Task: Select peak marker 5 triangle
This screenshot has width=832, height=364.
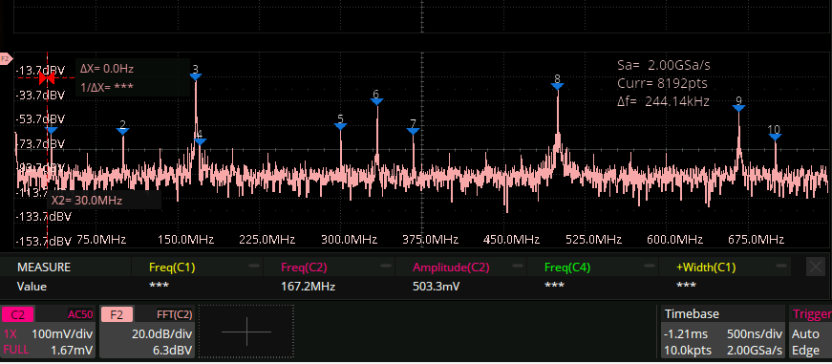Action: (x=341, y=126)
